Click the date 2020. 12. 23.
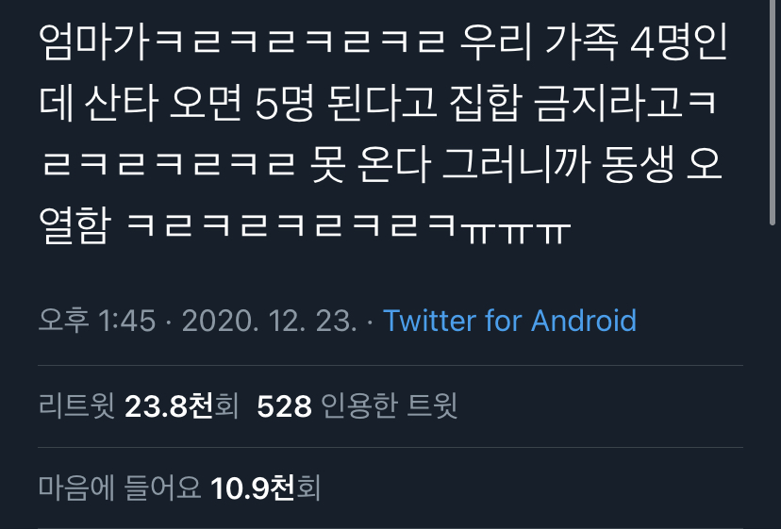The height and width of the screenshot is (529, 781). tap(270, 321)
